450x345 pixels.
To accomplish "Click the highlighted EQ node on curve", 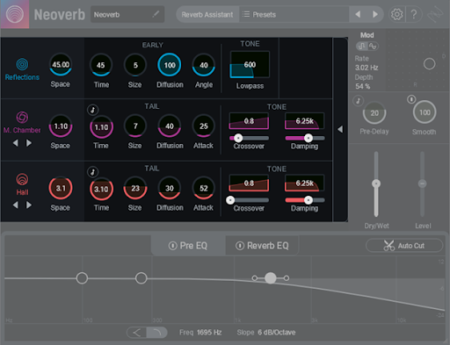I will [271, 278].
